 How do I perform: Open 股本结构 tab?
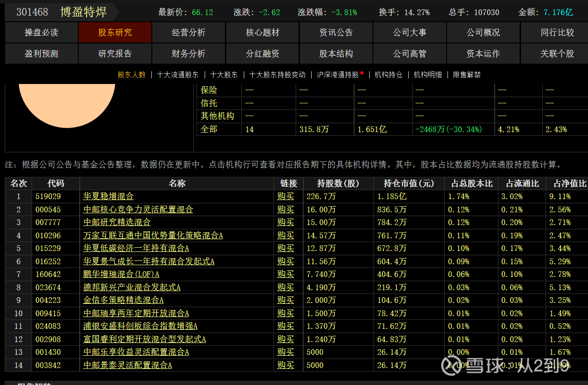tap(336, 54)
